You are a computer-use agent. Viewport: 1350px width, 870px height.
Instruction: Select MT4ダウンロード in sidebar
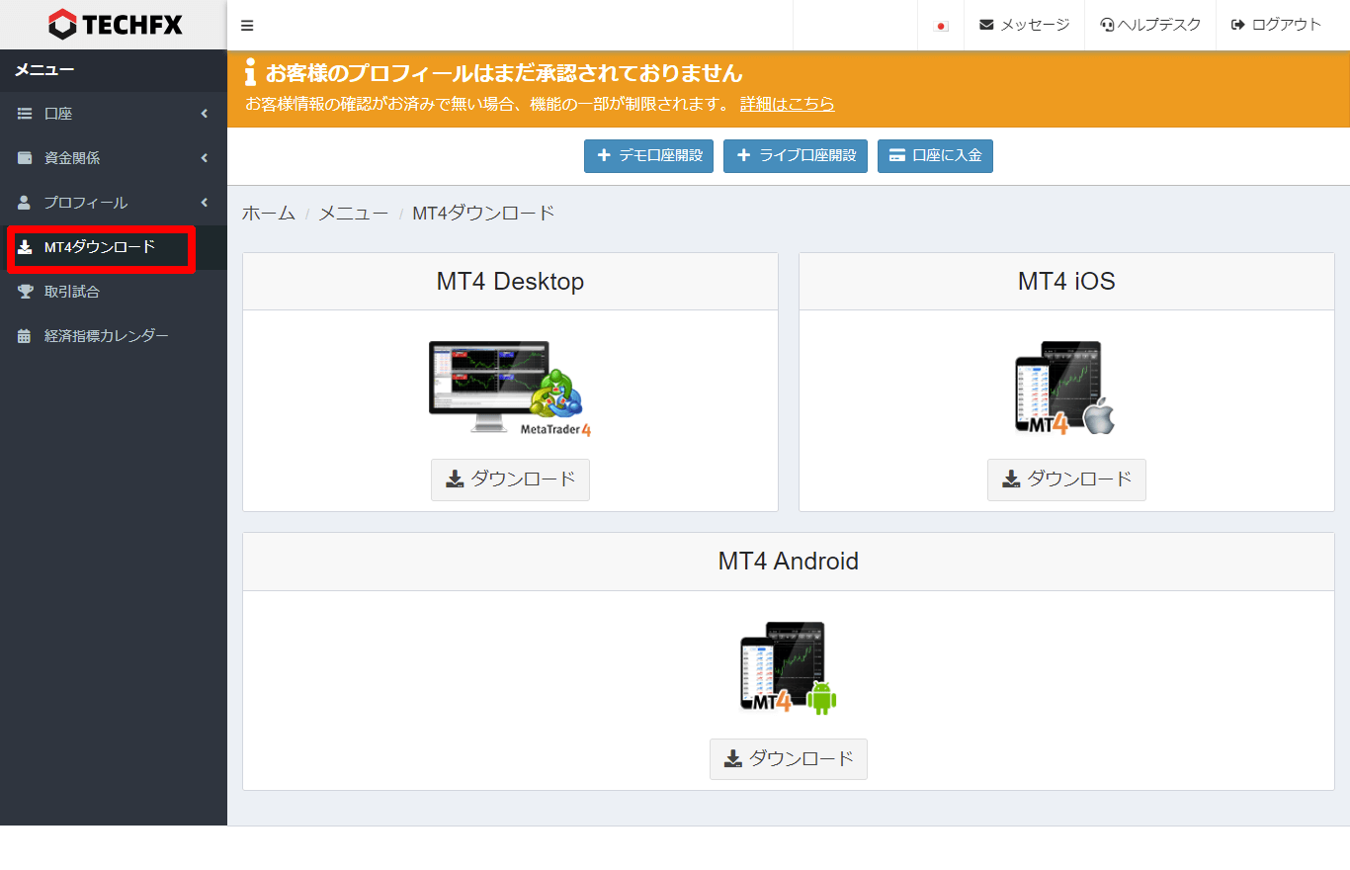[x=114, y=247]
